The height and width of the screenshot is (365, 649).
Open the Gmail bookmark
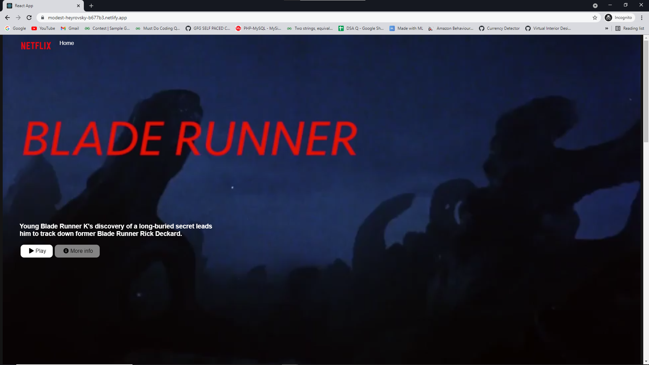[70, 28]
